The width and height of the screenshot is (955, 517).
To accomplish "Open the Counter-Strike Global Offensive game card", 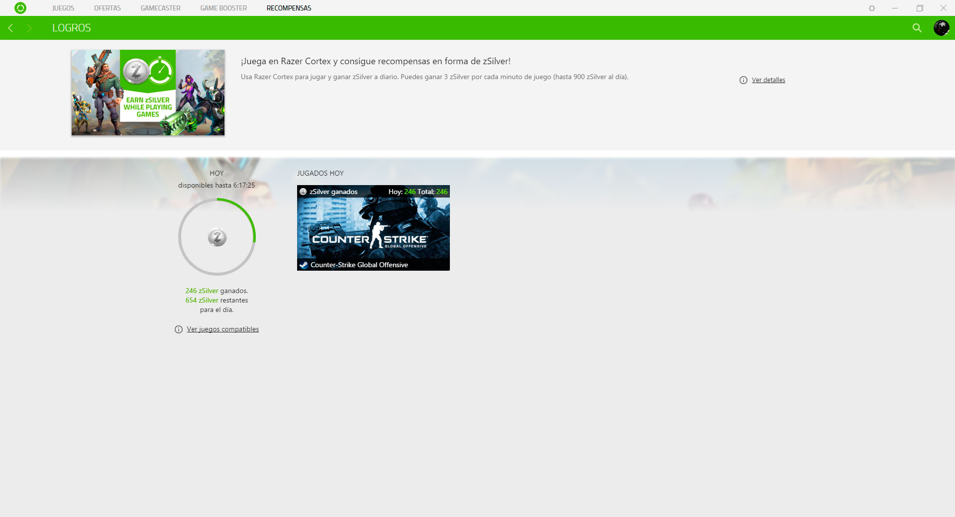I will point(373,228).
